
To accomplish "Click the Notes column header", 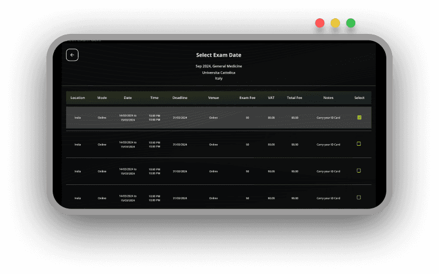I will tap(328, 98).
